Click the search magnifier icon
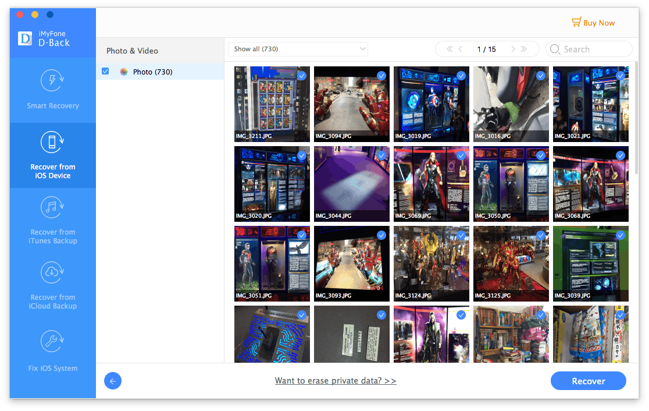The width and height of the screenshot is (649, 411). 555,49
